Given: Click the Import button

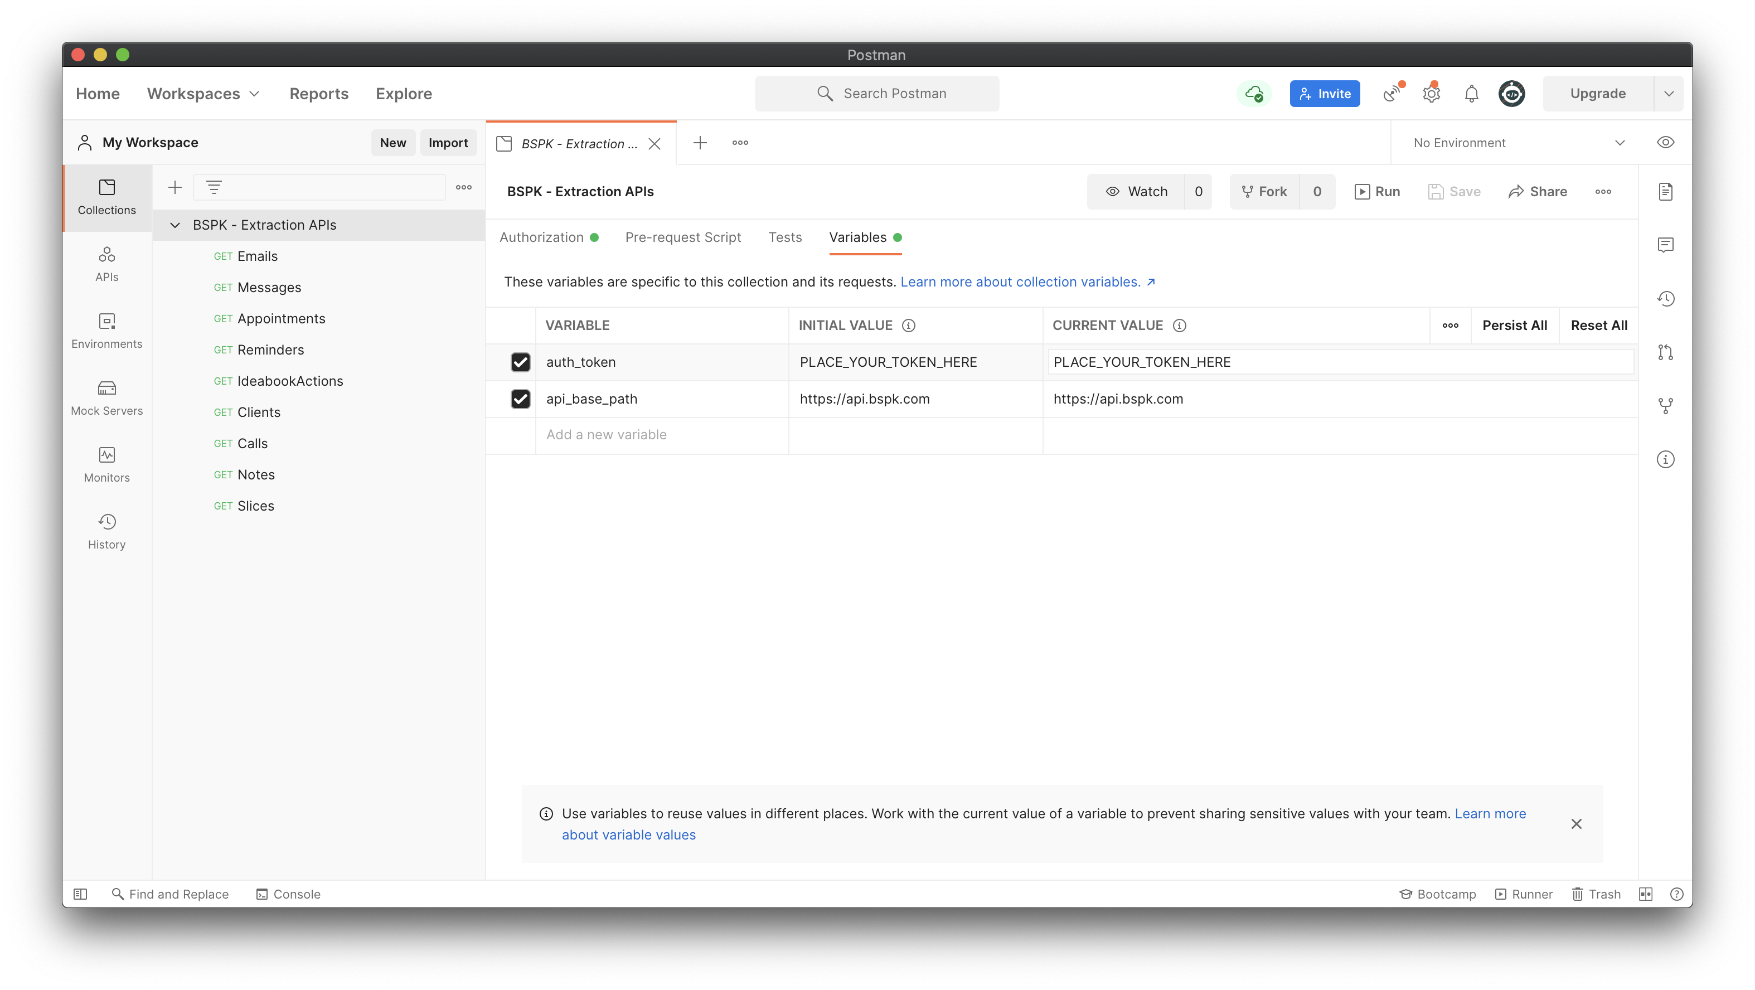Looking at the screenshot, I should point(448,142).
